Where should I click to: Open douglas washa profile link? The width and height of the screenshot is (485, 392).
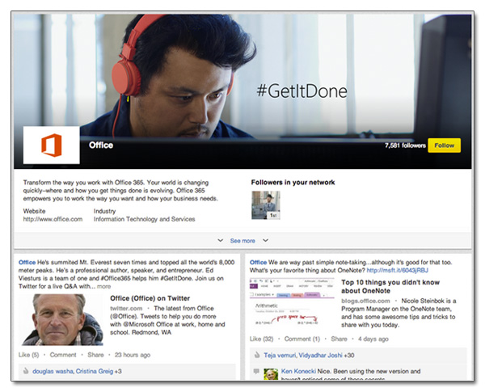click(x=53, y=371)
